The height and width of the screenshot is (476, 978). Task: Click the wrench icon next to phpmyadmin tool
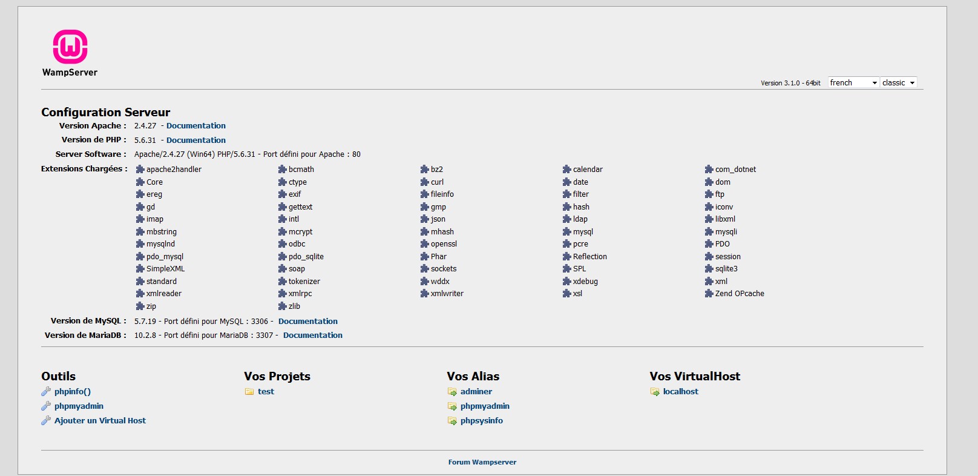tap(46, 406)
